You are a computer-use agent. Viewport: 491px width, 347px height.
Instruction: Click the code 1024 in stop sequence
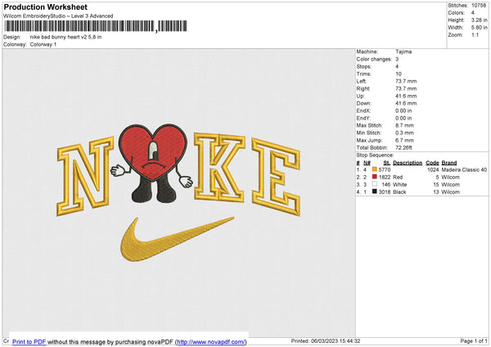(x=433, y=169)
